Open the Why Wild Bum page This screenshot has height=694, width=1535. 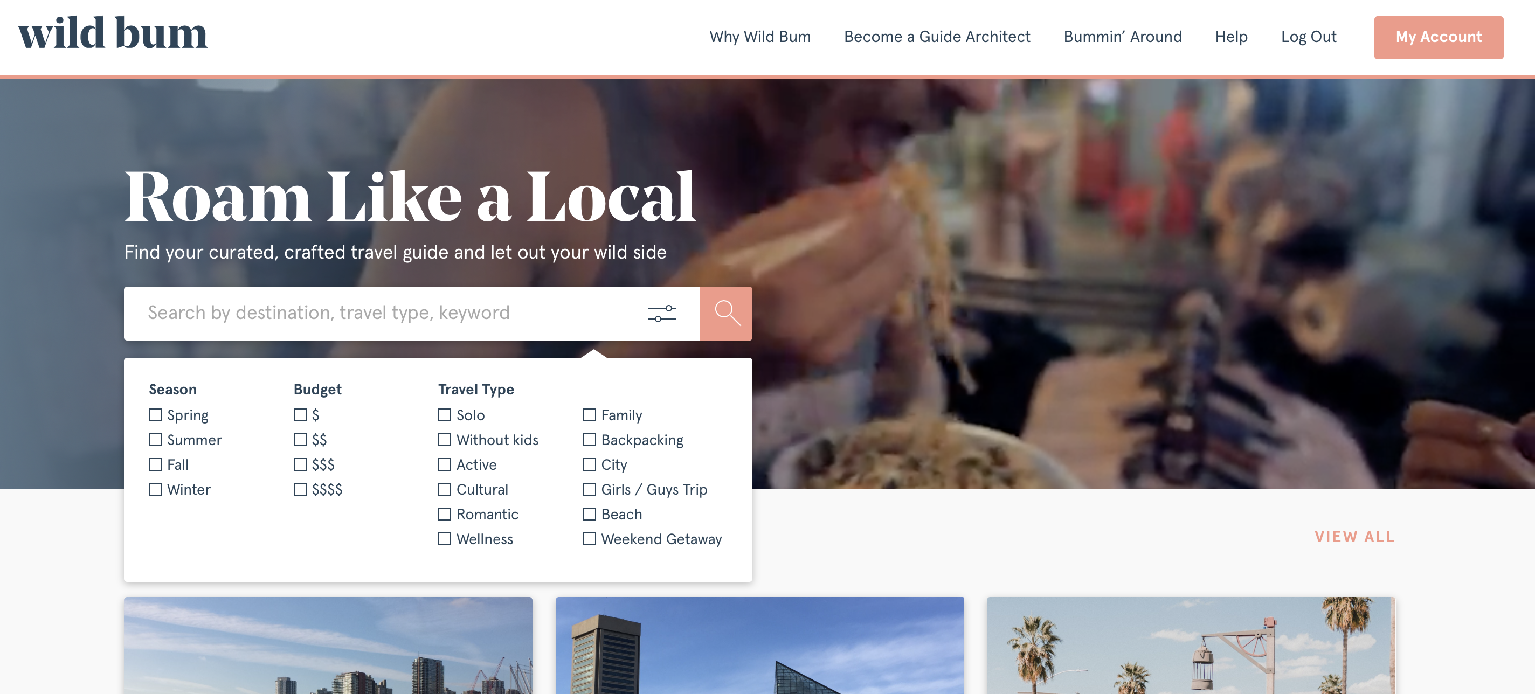click(760, 37)
